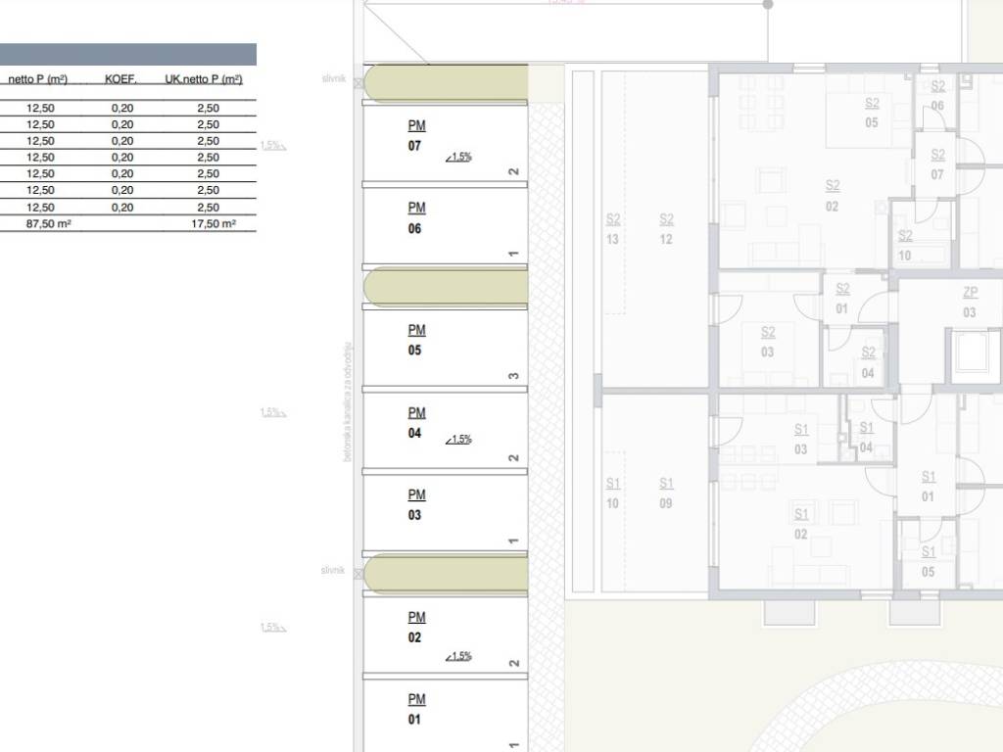Click parking space PM 05 label
Image resolution: width=1003 pixels, height=752 pixels.
point(415,340)
